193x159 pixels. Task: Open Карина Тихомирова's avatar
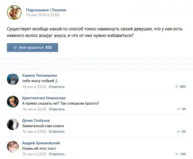pyautogui.click(x=13, y=79)
